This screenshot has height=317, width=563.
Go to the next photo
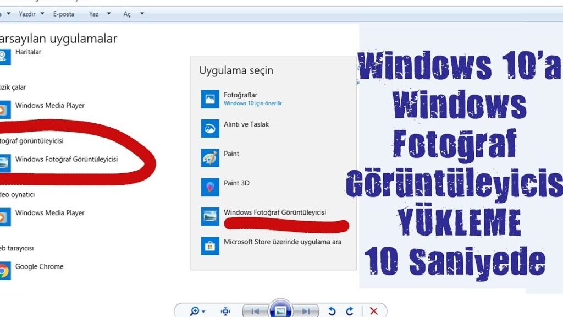click(306, 311)
